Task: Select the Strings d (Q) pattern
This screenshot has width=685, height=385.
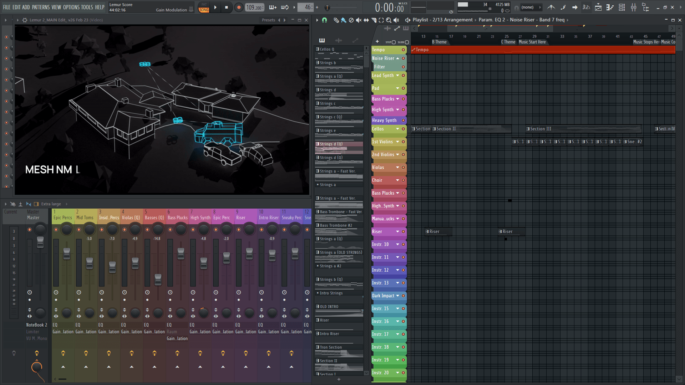Action: coord(331,144)
